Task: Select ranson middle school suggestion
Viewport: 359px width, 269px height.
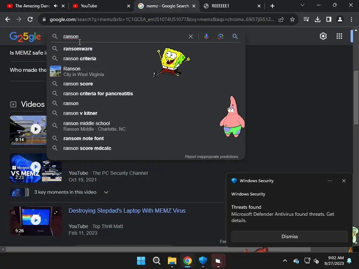Action: click(x=146, y=126)
